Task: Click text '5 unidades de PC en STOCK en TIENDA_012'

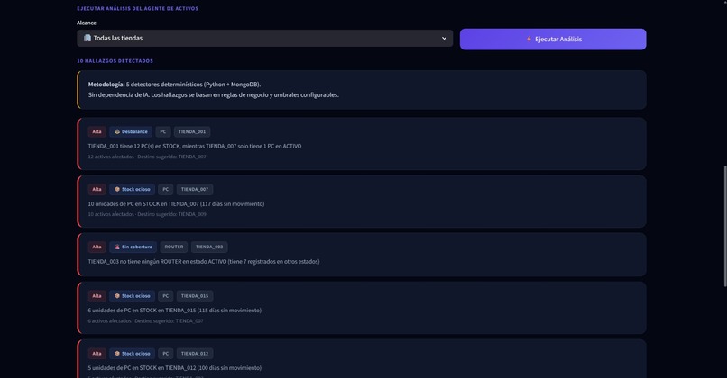Action: click(142, 368)
